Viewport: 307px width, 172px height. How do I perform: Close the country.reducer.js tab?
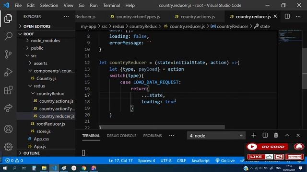275,16
